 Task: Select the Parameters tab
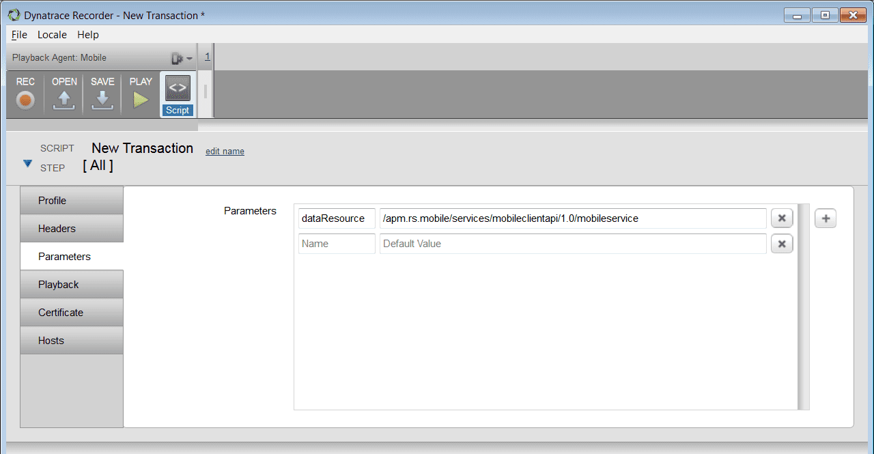72,257
